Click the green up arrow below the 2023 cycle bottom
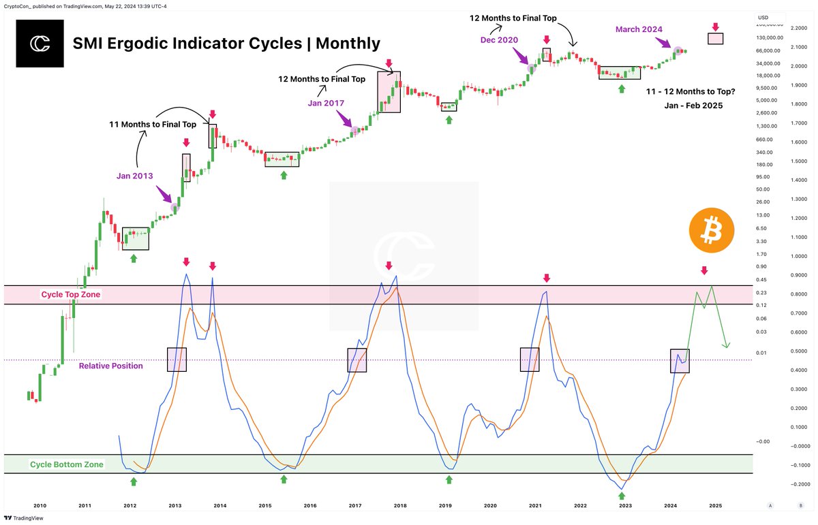The image size is (818, 525). pyautogui.click(x=622, y=494)
